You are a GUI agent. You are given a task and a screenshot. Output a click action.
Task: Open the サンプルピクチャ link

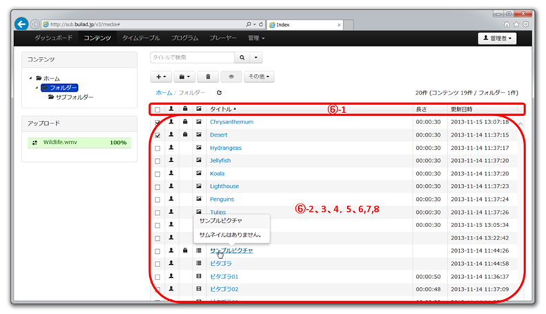click(231, 251)
